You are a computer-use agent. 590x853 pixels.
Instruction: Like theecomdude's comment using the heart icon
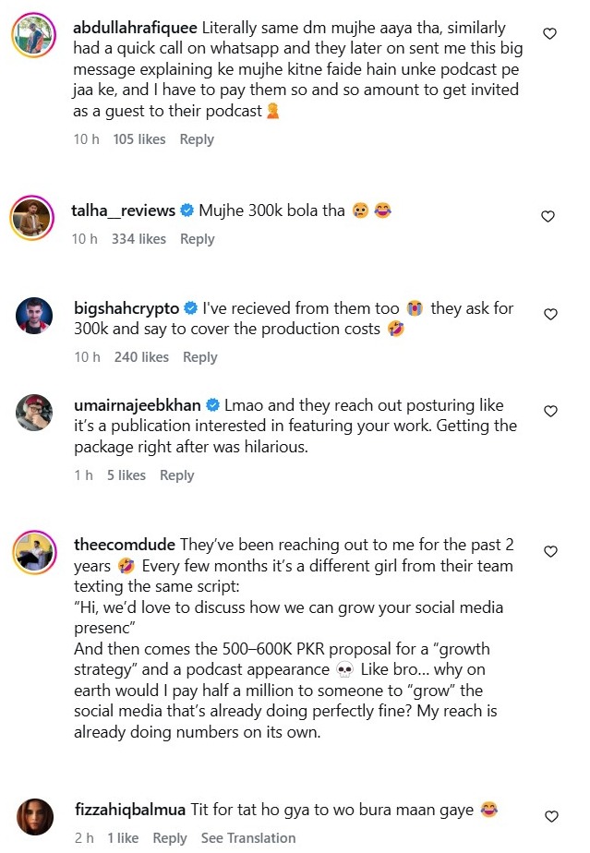click(x=550, y=552)
